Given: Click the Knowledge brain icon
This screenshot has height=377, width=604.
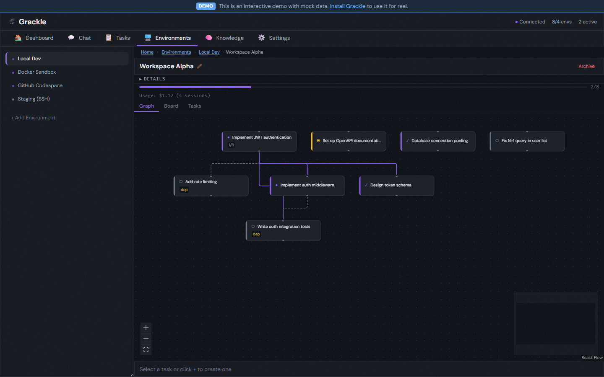Looking at the screenshot, I should point(208,38).
